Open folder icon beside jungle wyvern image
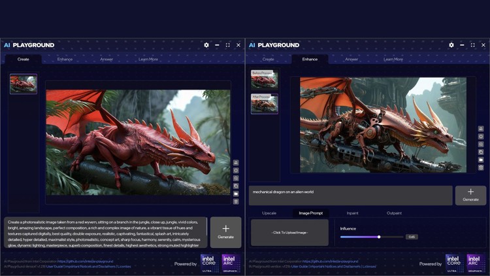This screenshot has width=490, height=276. point(236,194)
